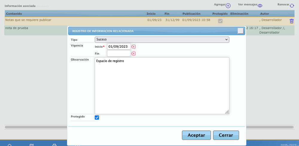Uncheck the Protegido checkbox in dialog
Screen dimensions: 299x146
pyautogui.click(x=97, y=117)
